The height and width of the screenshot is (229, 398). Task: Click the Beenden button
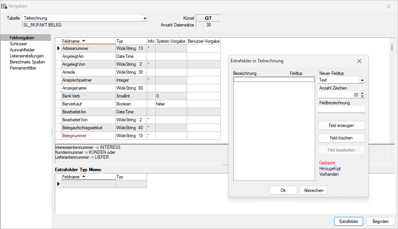point(381,221)
